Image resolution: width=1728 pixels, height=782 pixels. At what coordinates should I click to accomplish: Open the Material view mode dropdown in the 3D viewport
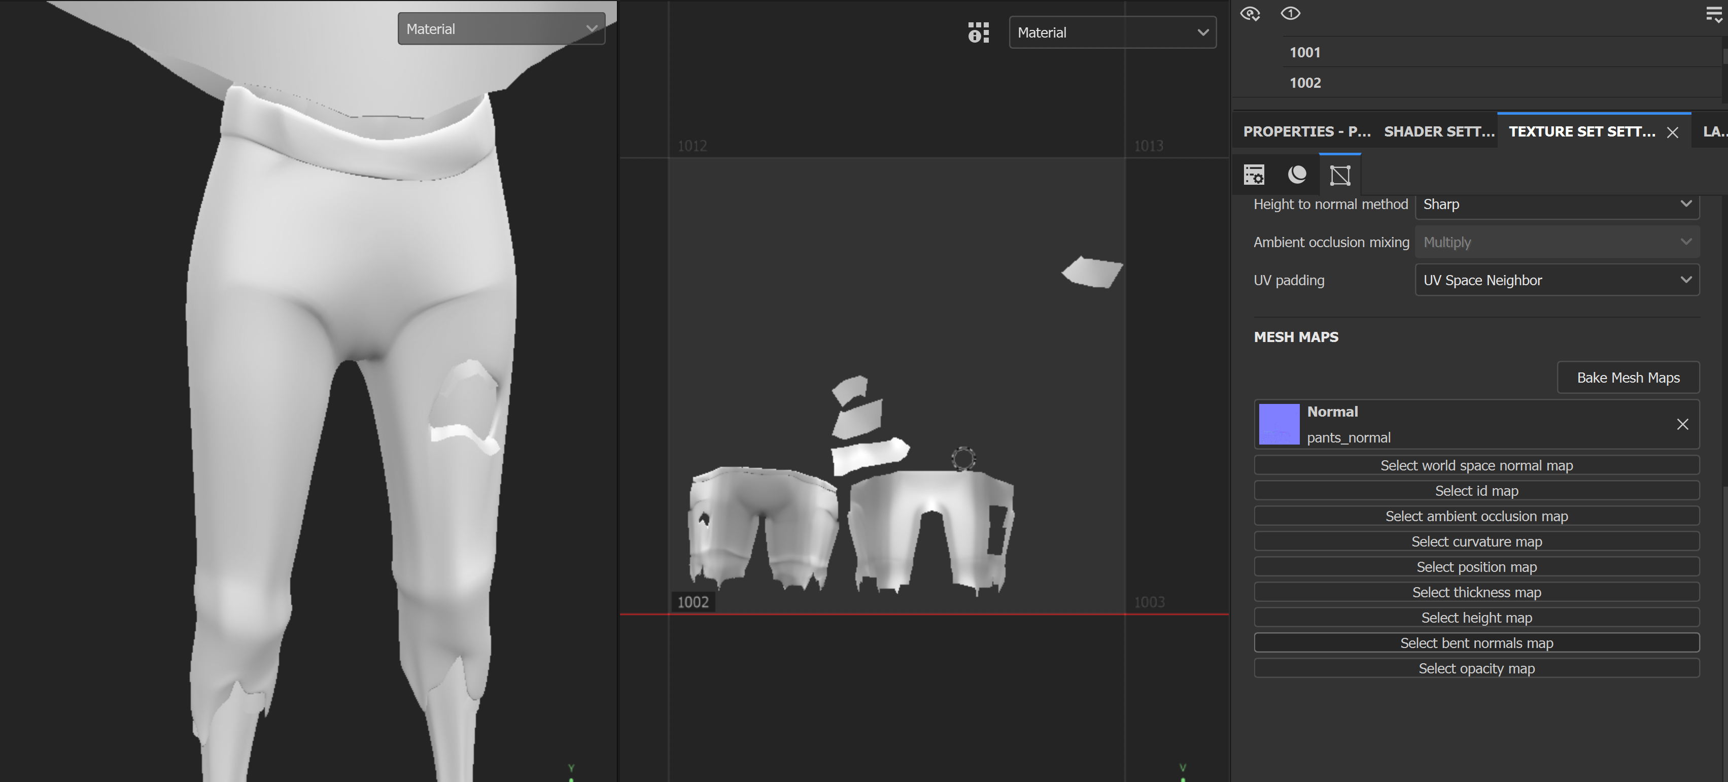(x=500, y=28)
